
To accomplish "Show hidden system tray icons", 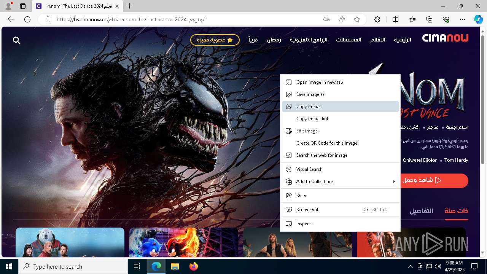I will point(410,266).
